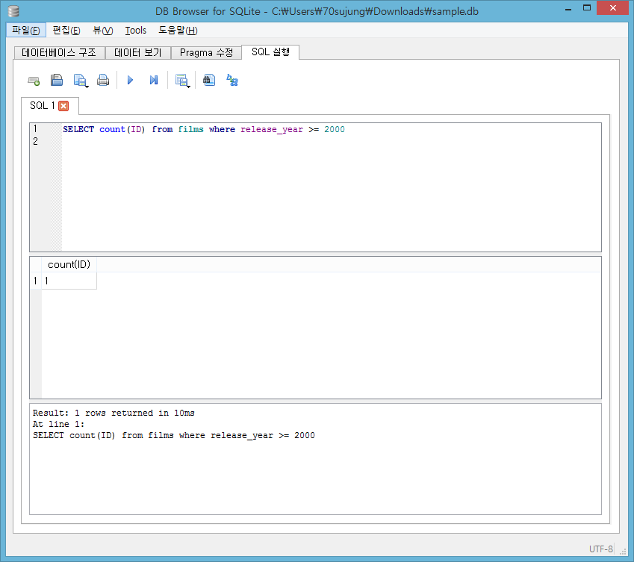Open the 뷰(V) menu

tap(103, 31)
